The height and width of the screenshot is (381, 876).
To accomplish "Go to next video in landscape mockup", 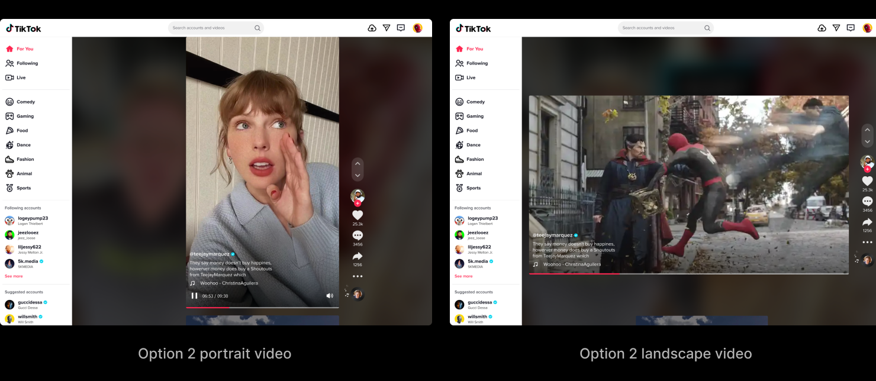I will [867, 142].
